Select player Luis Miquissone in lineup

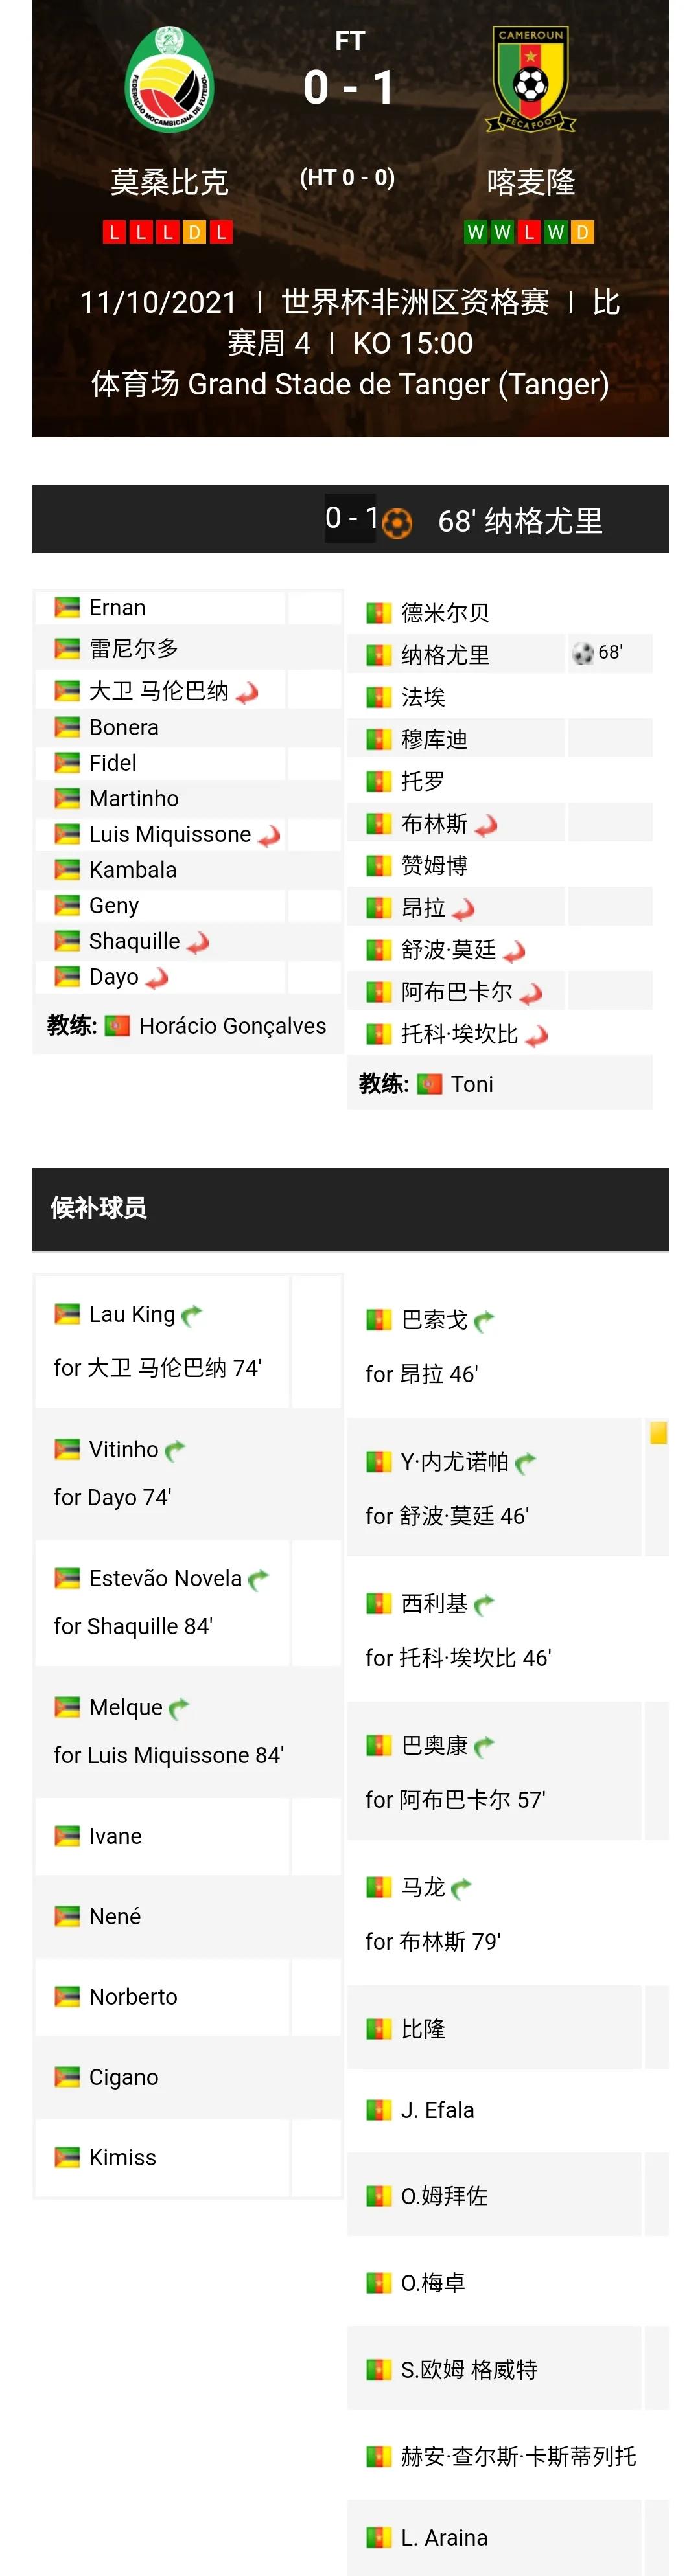(169, 834)
